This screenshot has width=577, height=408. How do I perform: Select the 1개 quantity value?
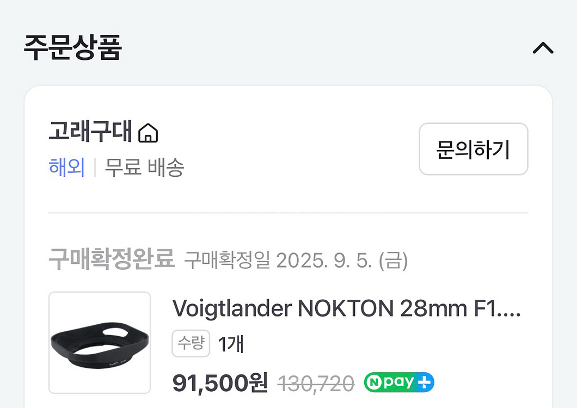click(x=231, y=344)
